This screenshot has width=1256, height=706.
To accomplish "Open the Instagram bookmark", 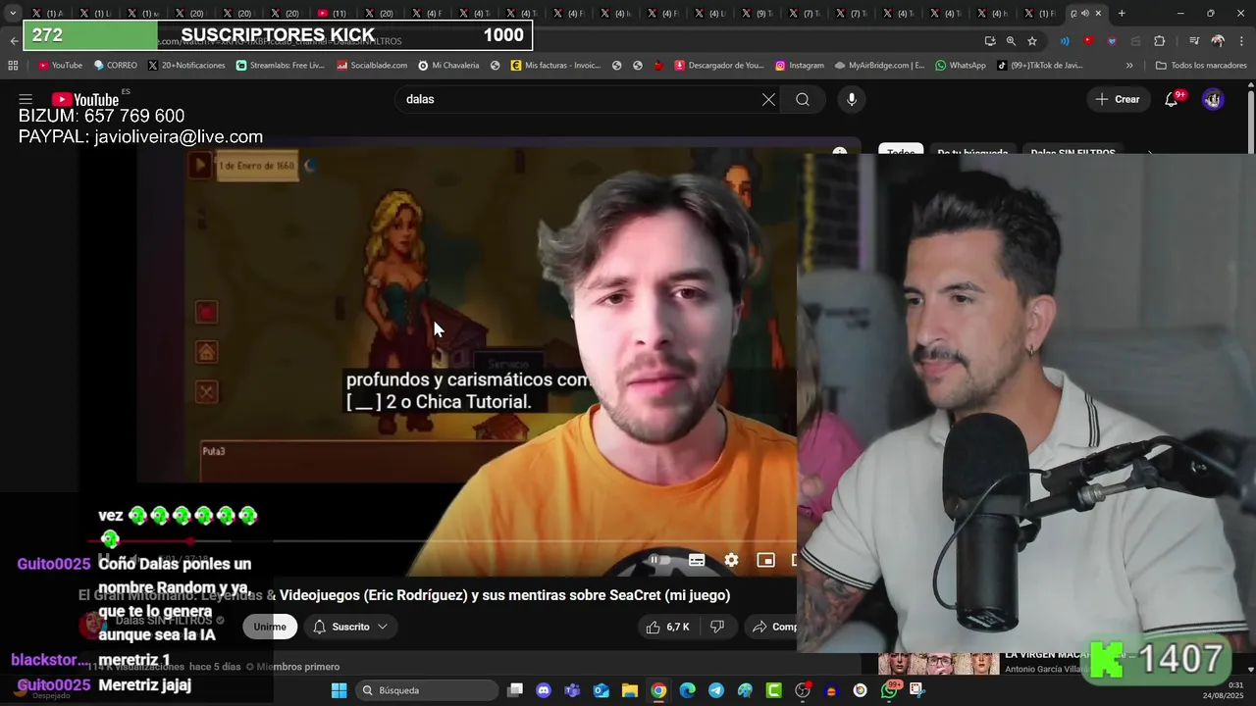I will (800, 65).
